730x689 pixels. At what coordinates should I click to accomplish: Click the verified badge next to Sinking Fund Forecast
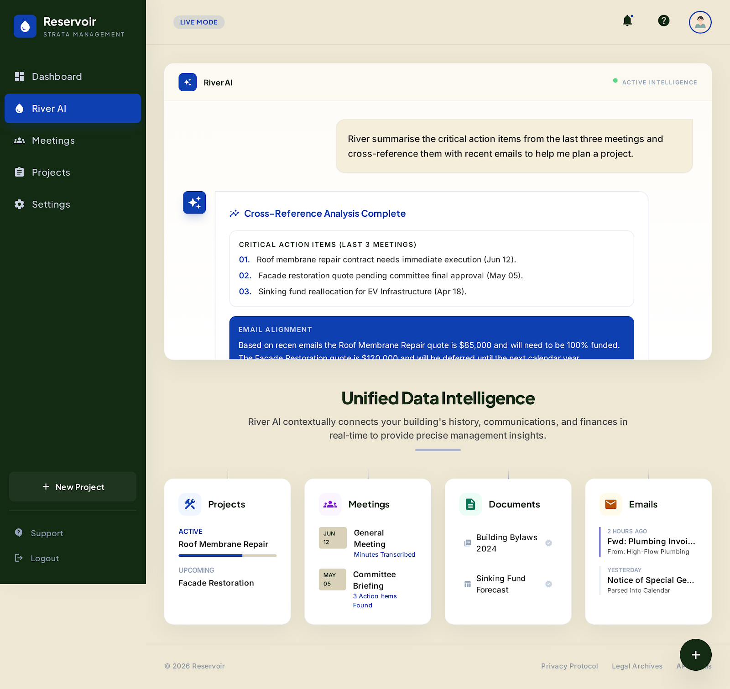(x=548, y=584)
